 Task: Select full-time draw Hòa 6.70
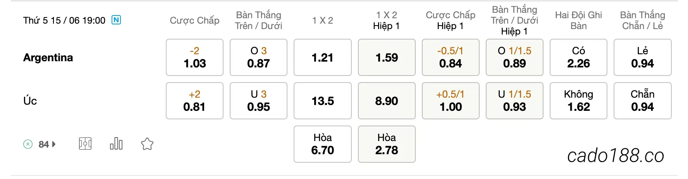coord(323,144)
